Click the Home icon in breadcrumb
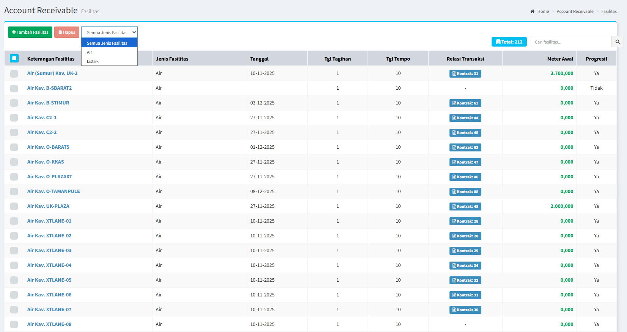 (x=533, y=11)
